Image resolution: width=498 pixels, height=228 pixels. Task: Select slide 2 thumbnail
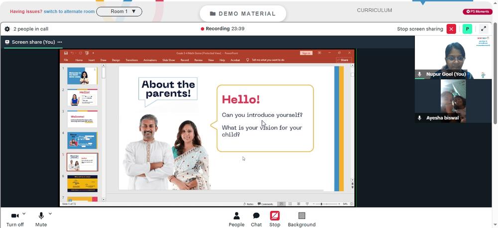point(82,97)
